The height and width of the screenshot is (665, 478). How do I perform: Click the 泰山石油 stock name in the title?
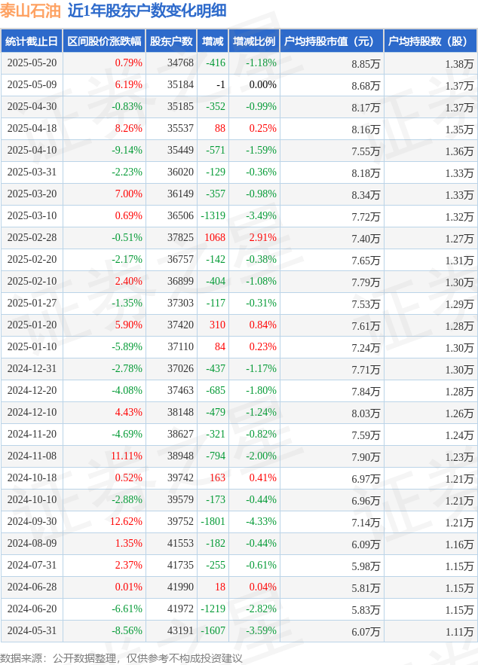click(x=30, y=11)
